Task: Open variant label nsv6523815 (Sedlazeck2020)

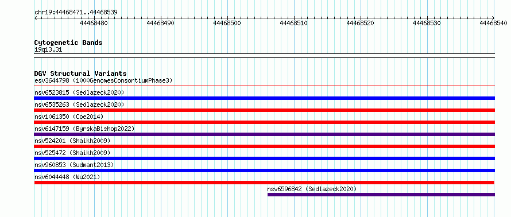Action: coord(79,92)
